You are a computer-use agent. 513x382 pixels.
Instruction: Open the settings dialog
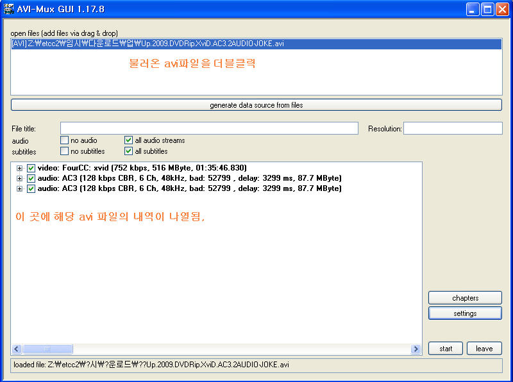click(x=465, y=313)
